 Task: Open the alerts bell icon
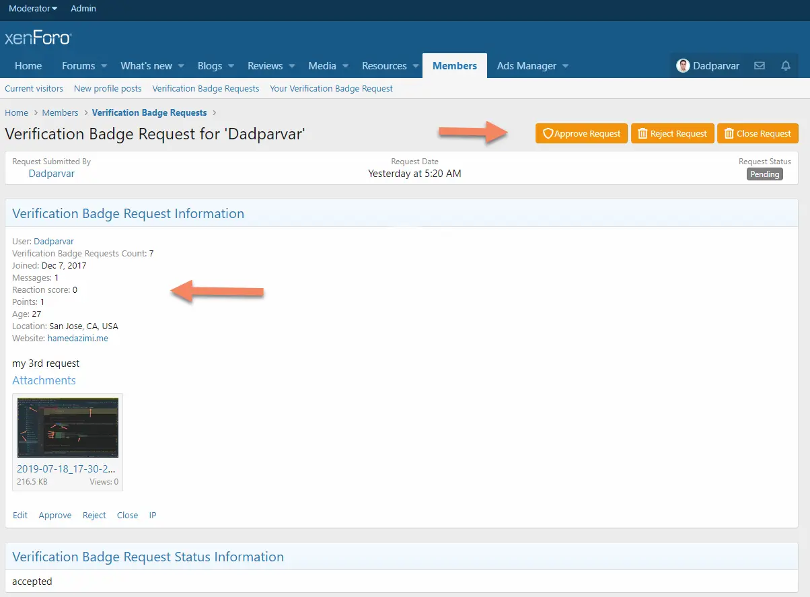[785, 66]
